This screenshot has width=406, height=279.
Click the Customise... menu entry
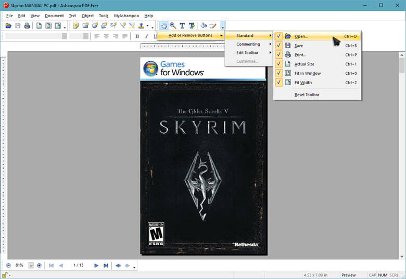247,61
